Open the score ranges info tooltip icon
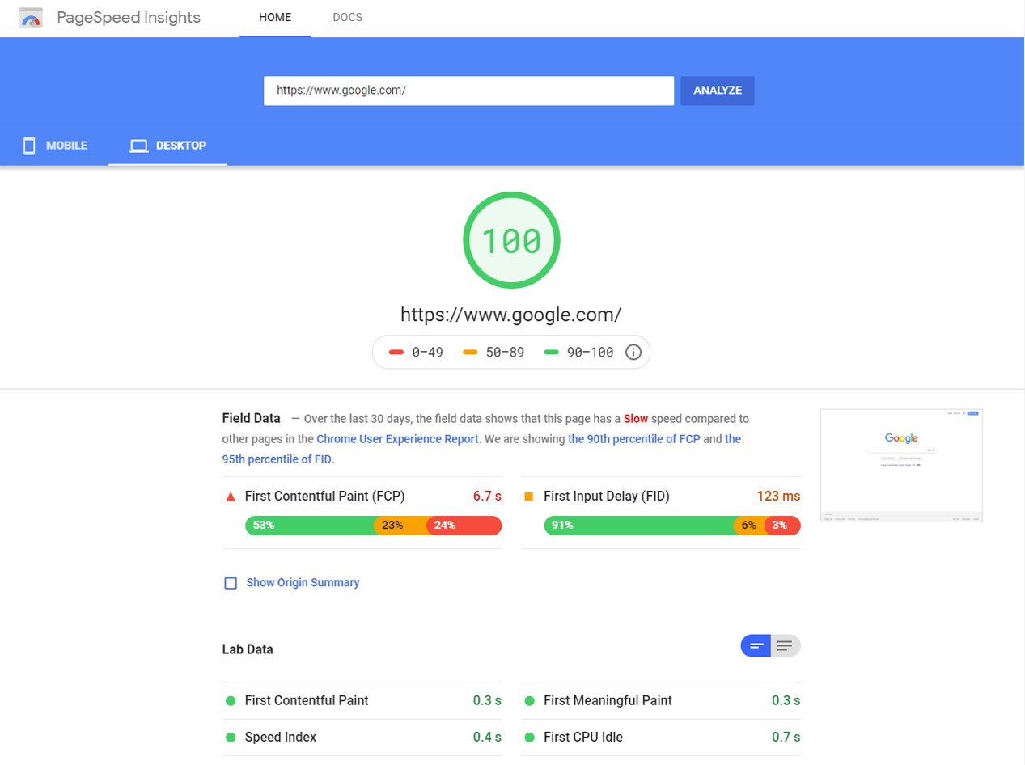1025x765 pixels. [x=633, y=352]
